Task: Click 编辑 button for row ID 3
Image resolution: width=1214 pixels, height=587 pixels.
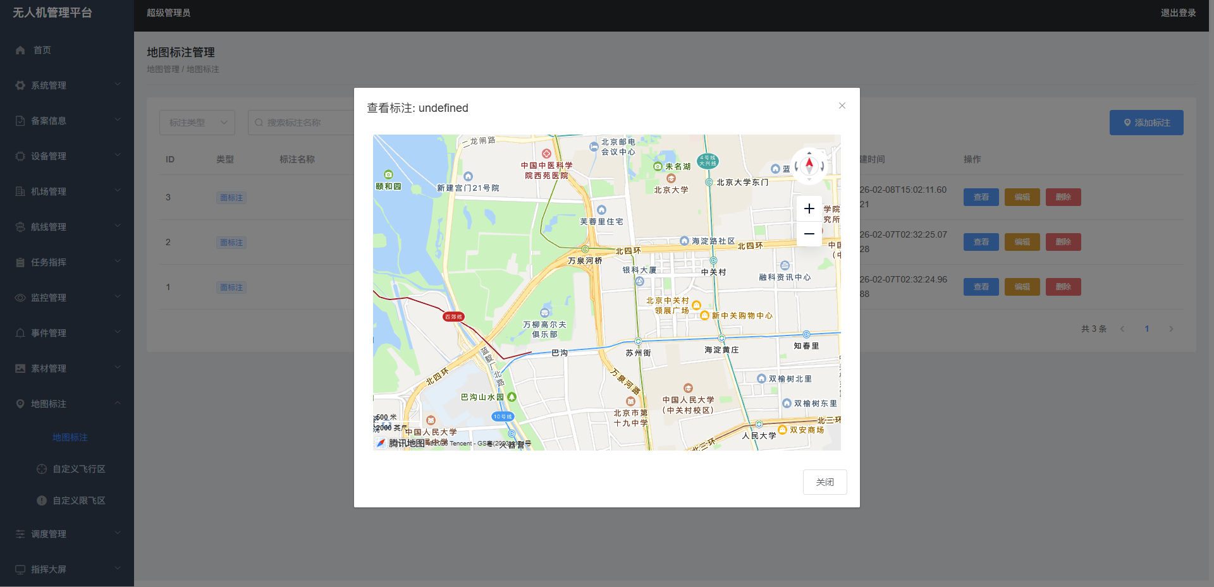Action: (x=1022, y=197)
